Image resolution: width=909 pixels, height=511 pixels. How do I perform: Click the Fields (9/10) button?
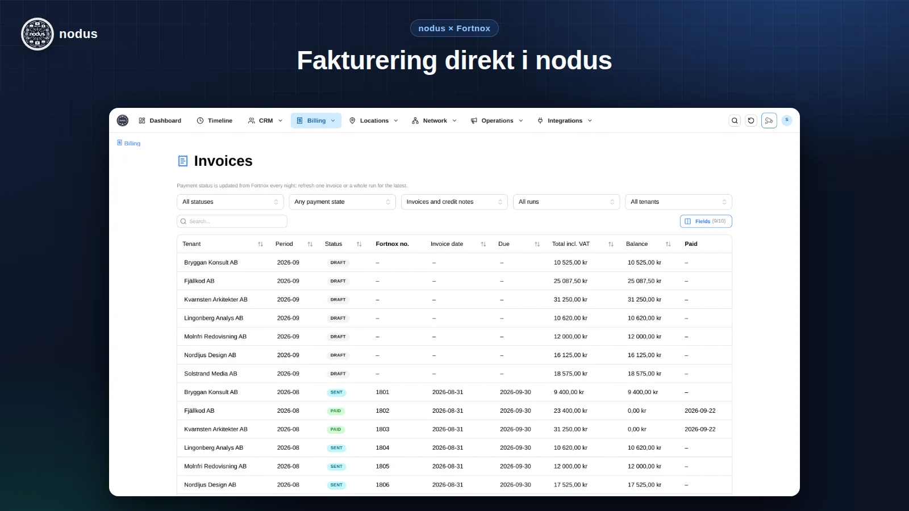click(706, 221)
